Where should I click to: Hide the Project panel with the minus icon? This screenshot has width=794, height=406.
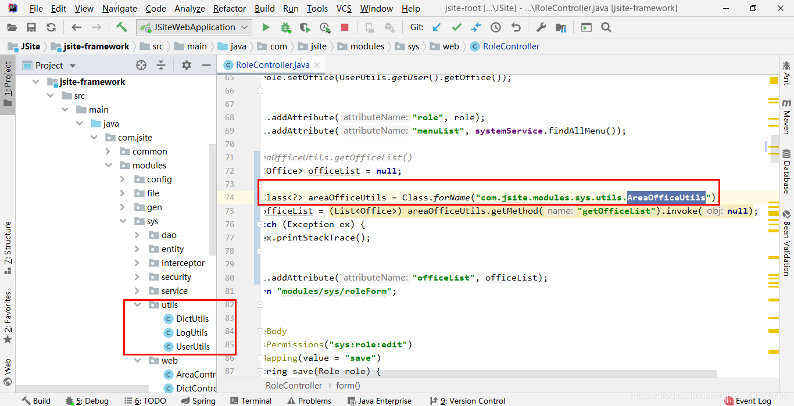click(x=206, y=65)
